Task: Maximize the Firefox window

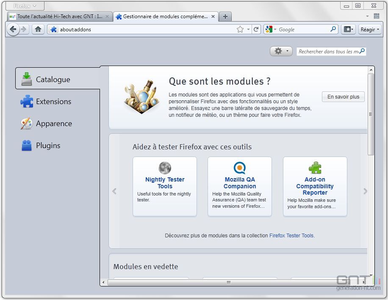Action: tap(358, 6)
